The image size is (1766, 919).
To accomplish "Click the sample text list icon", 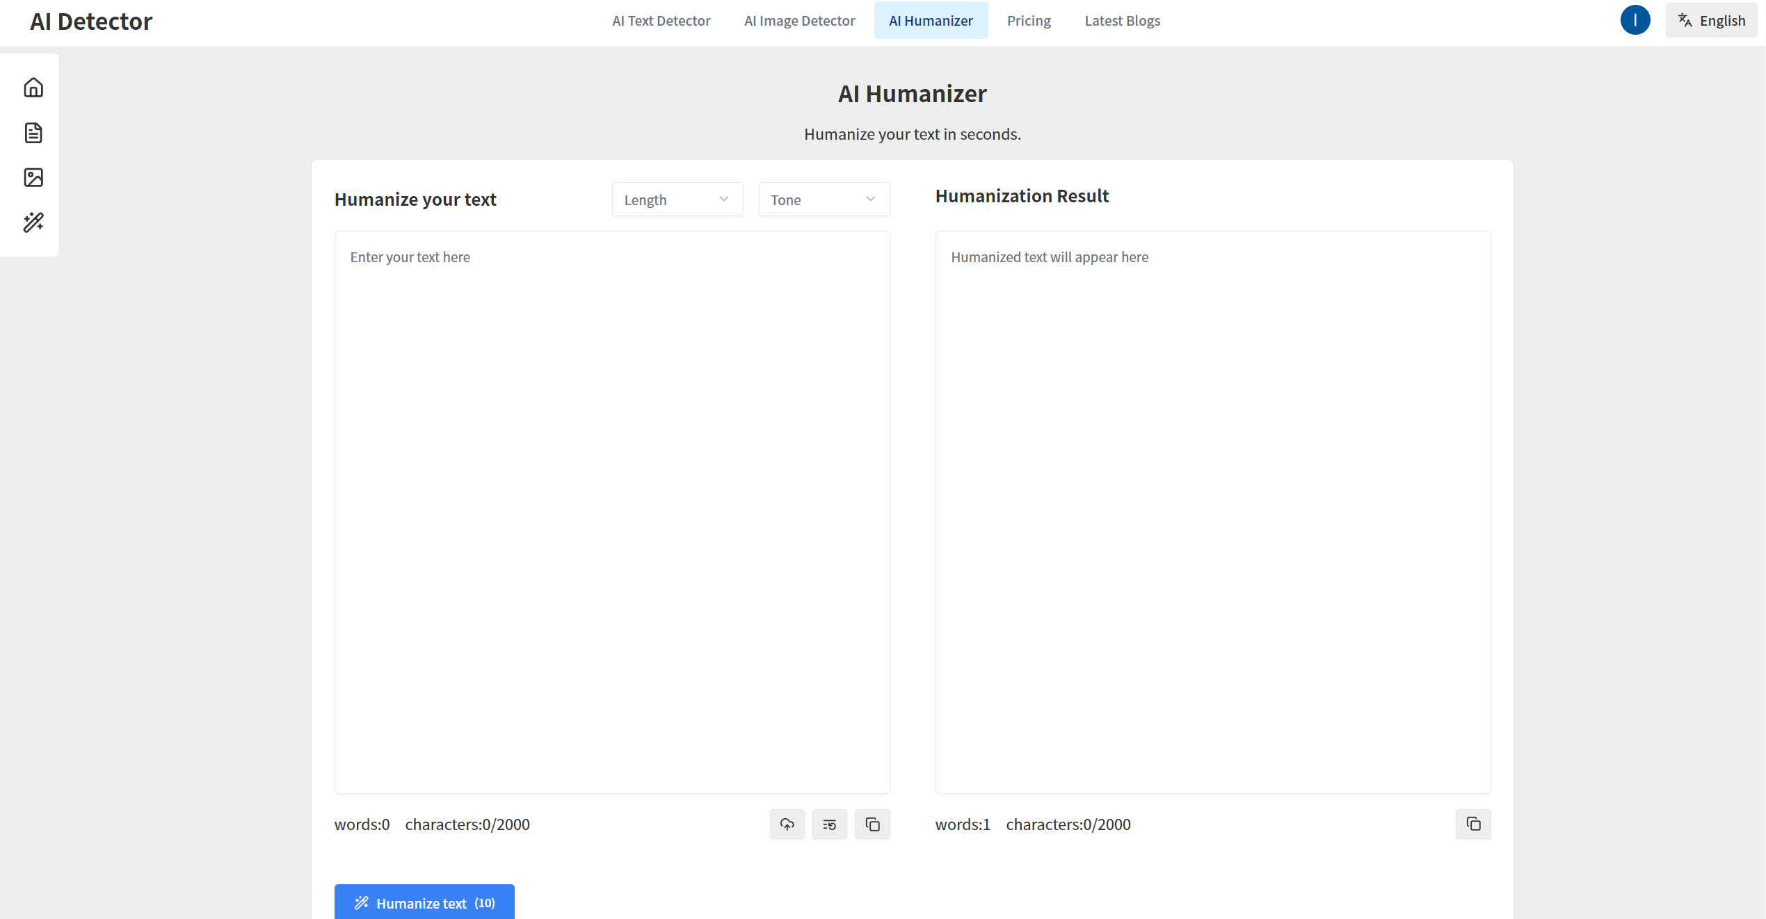I will [x=829, y=824].
